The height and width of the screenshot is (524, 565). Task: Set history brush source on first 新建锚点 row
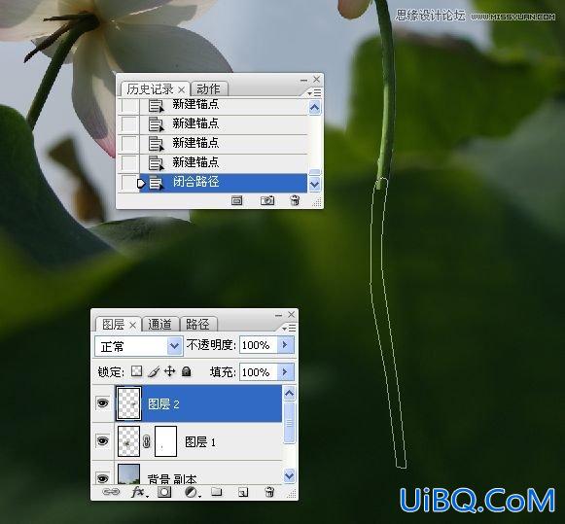[x=128, y=106]
